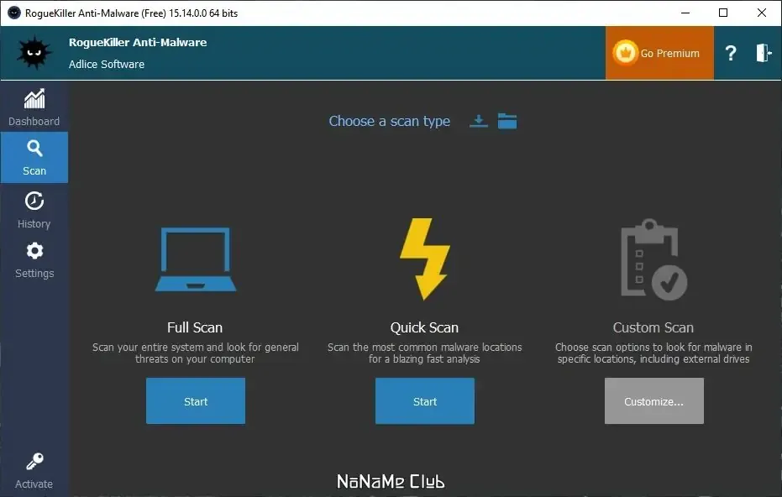Click the Quick Scan title text
Image resolution: width=782 pixels, height=497 pixels.
tap(424, 327)
